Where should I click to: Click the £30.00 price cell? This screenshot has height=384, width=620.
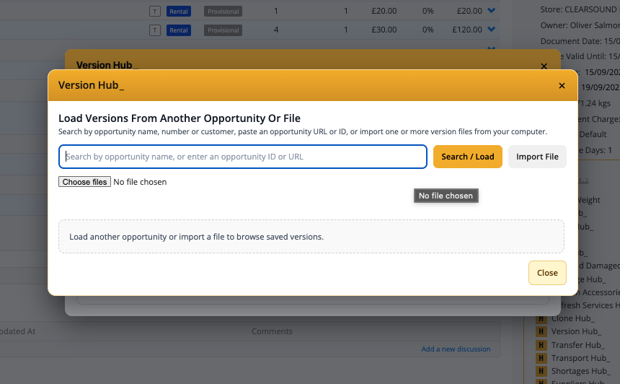(x=384, y=30)
